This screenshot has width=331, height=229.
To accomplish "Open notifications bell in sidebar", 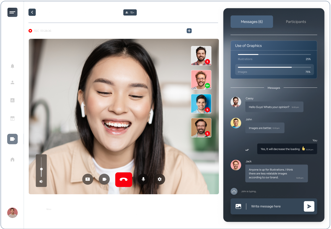I will click(12, 66).
